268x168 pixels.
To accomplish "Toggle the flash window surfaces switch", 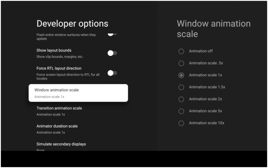I will [x=112, y=34].
